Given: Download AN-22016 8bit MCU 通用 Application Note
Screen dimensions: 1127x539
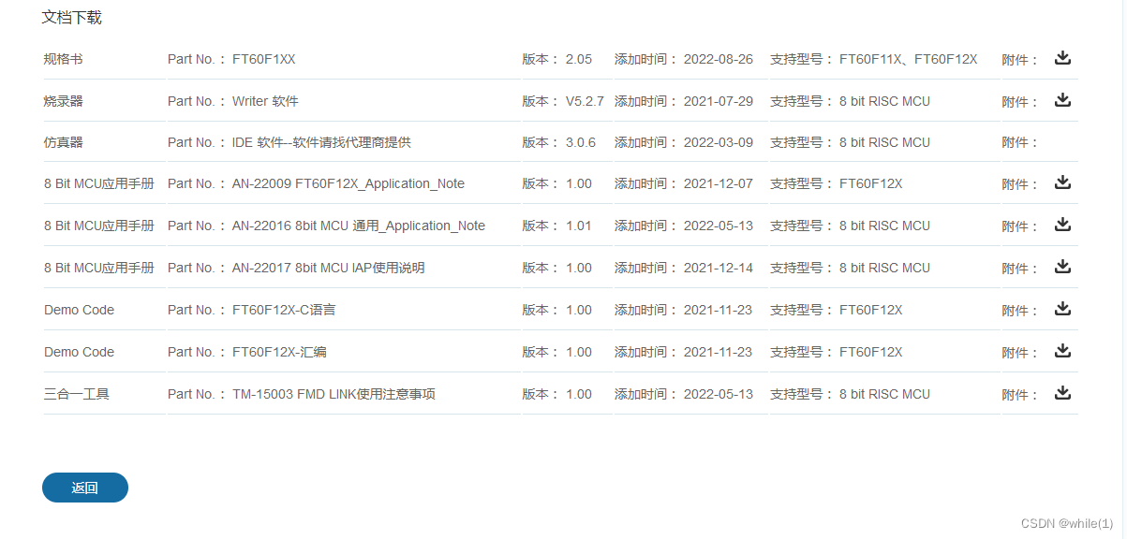Looking at the screenshot, I should (x=1062, y=224).
